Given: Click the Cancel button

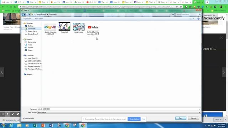Looking at the screenshot, I should [x=193, y=118].
